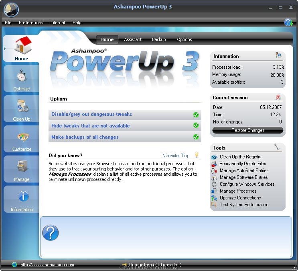
Task: Open the Internet menu
Action: click(x=58, y=23)
